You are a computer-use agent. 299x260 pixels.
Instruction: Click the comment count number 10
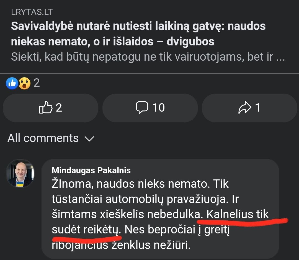pyautogui.click(x=158, y=107)
